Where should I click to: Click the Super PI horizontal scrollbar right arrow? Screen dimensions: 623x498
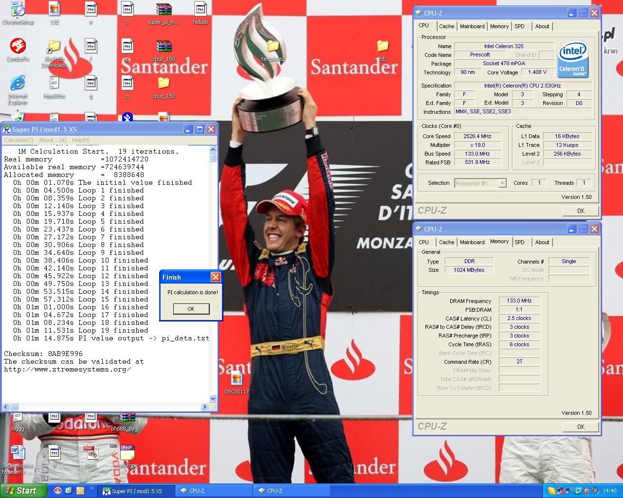[x=205, y=407]
